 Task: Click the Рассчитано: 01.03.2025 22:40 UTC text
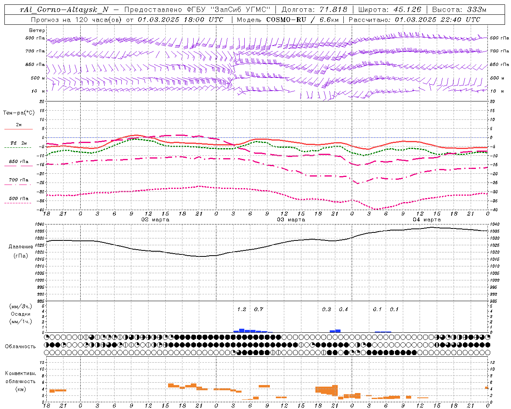(x=414, y=20)
